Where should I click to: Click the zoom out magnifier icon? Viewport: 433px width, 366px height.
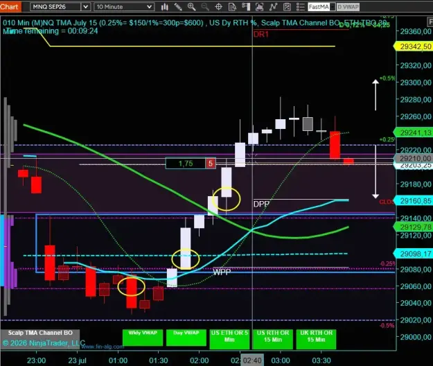click(205, 7)
